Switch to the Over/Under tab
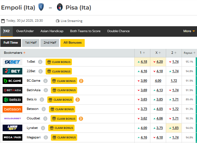The image size is (197, 143). 25,31
